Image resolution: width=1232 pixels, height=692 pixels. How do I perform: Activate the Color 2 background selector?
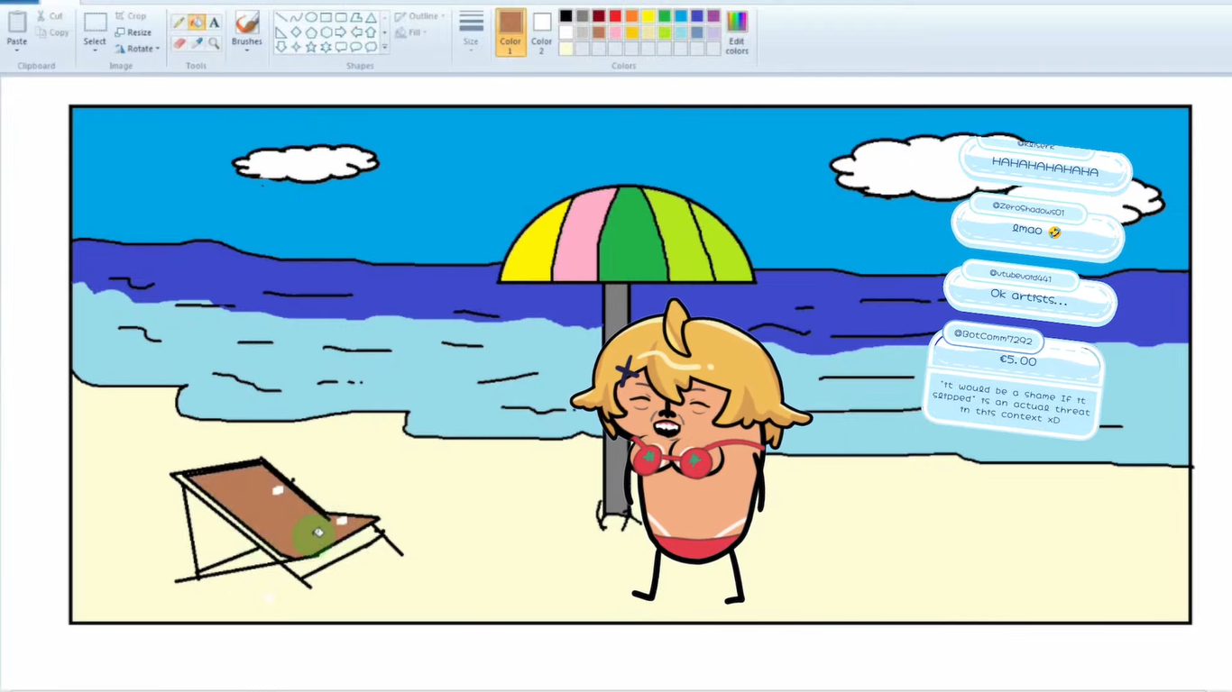[542, 32]
